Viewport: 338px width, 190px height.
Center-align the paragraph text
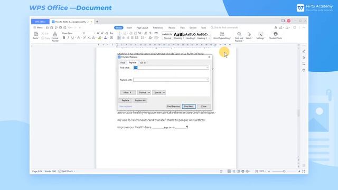123,38
